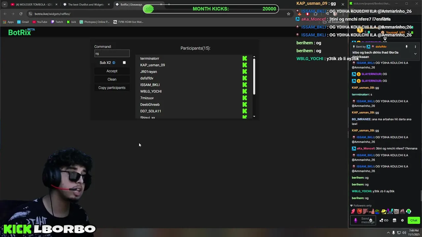This screenshot has height=237, width=422.
Task: Click Kick icon next to KAP_usman_09 participant
Action: coord(245,65)
